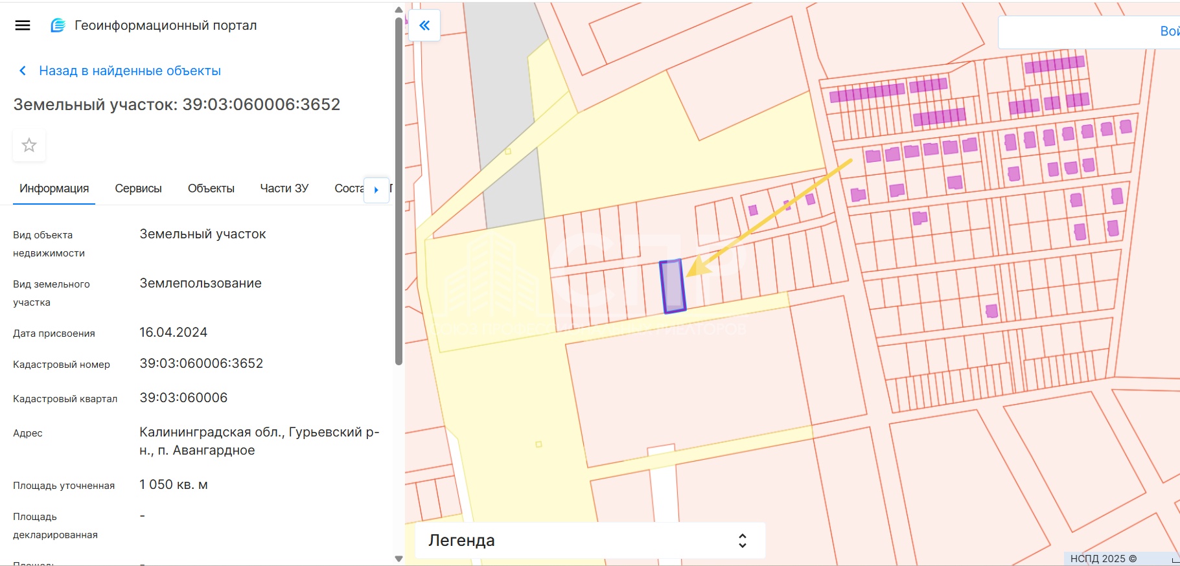Click the Дата присвоения label
1180x566 pixels.
(x=54, y=334)
